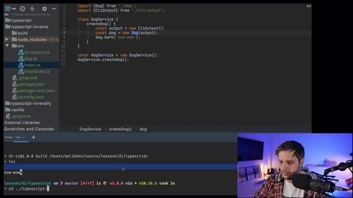
Task: Select the typescript folder
Action: [x=22, y=20]
